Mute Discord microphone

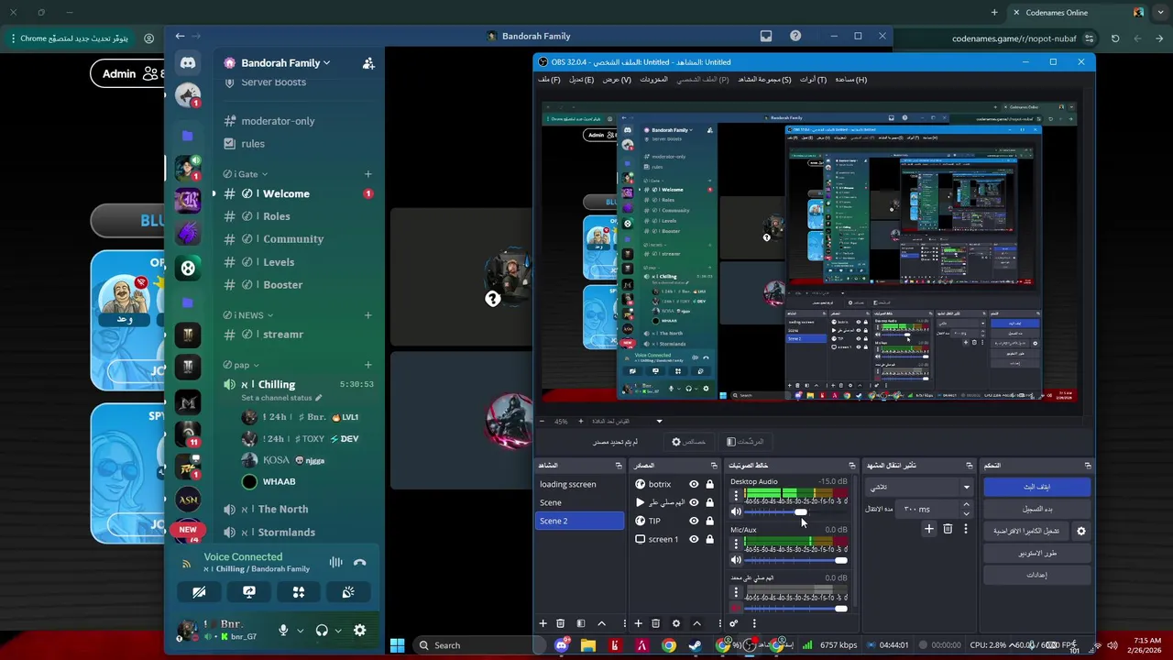[283, 631]
